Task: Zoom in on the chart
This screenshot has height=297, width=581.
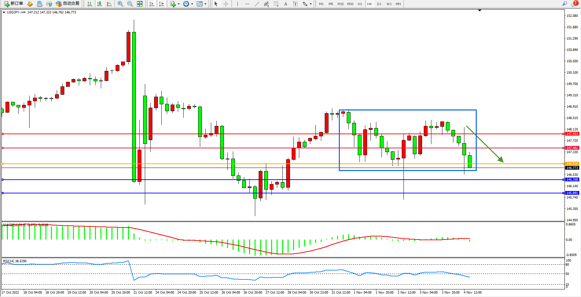Action: click(x=120, y=4)
